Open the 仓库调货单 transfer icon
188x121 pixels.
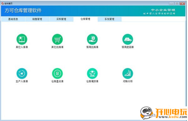tap(92, 73)
